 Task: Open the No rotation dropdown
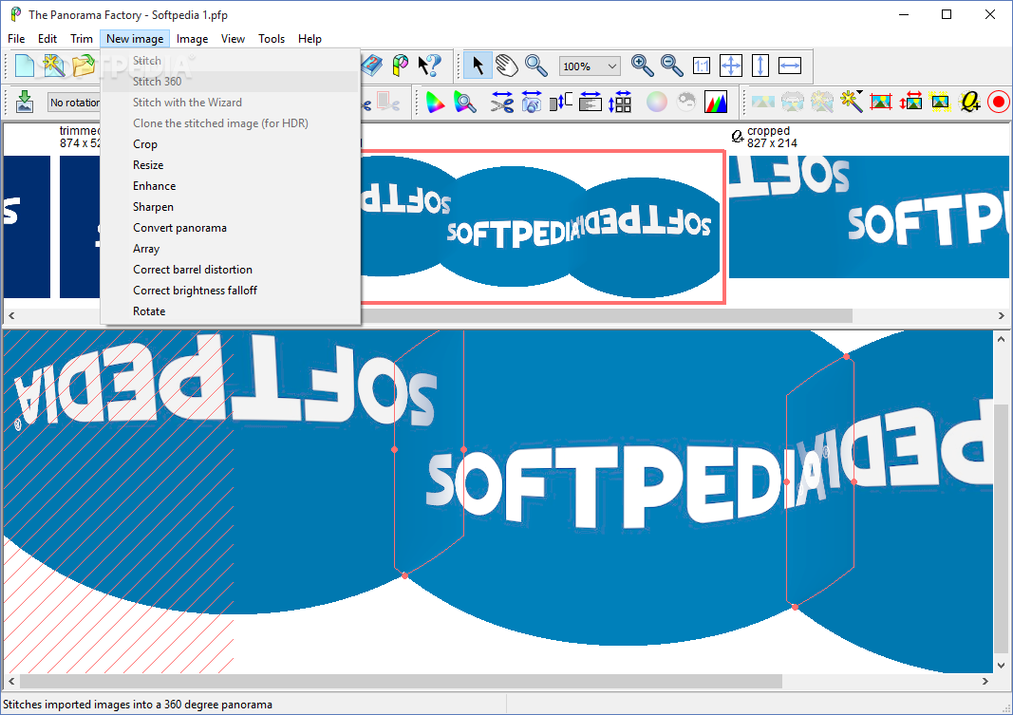73,102
